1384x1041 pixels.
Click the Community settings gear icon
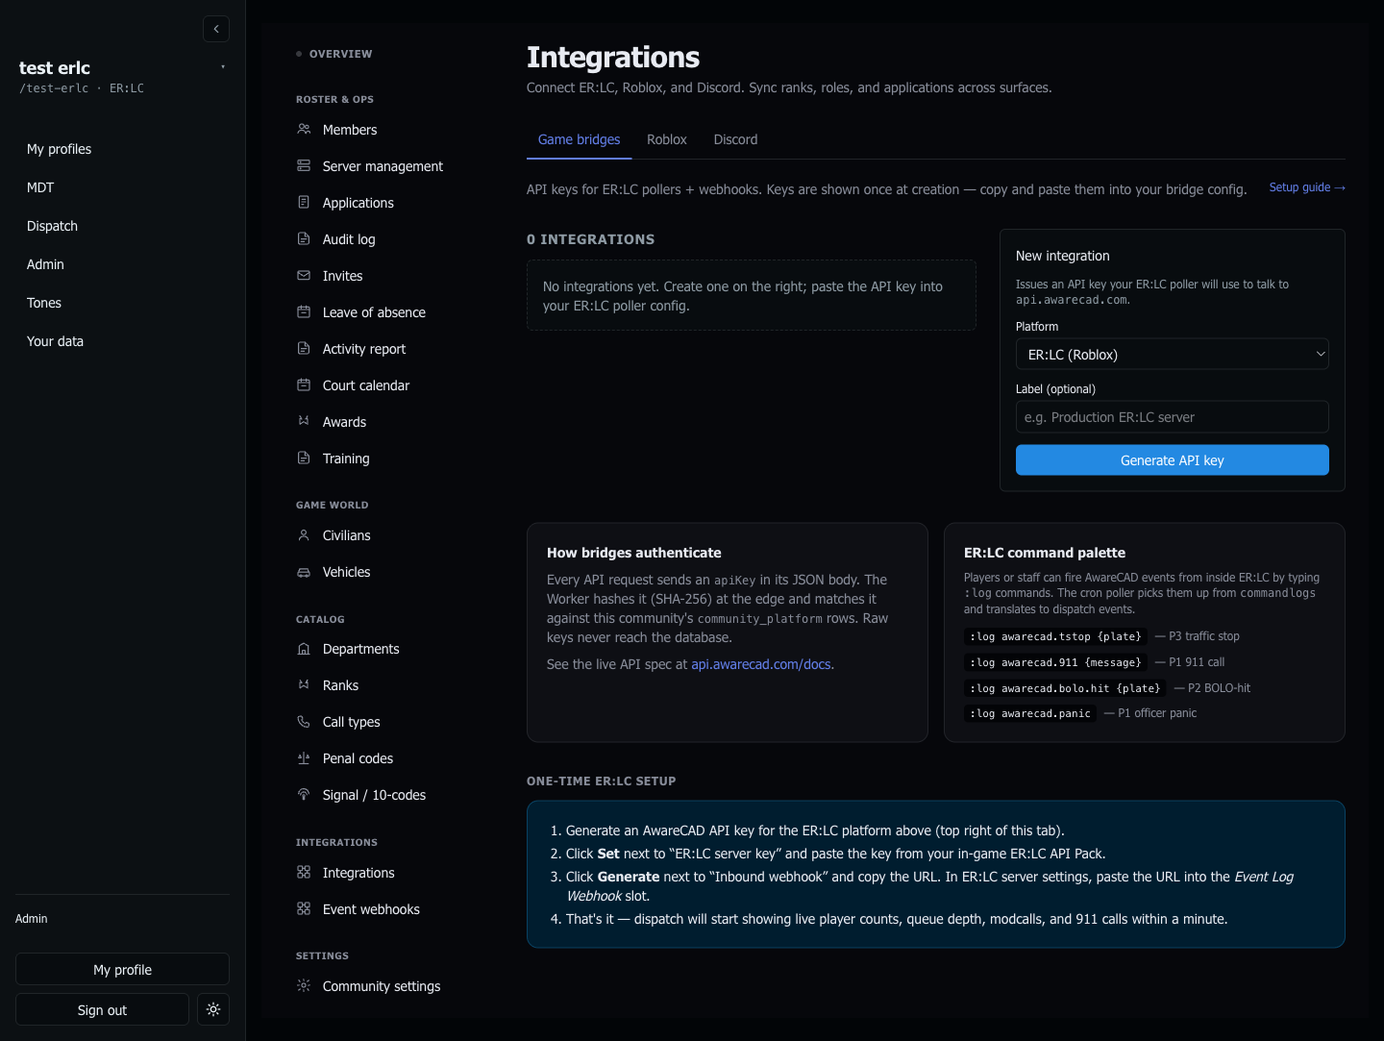(304, 985)
